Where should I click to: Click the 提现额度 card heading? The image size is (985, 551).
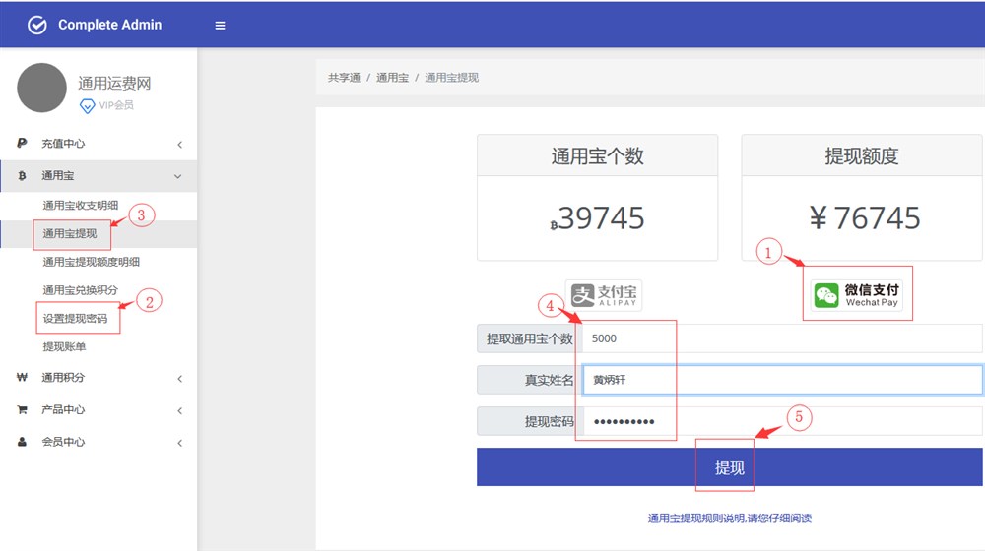click(862, 156)
